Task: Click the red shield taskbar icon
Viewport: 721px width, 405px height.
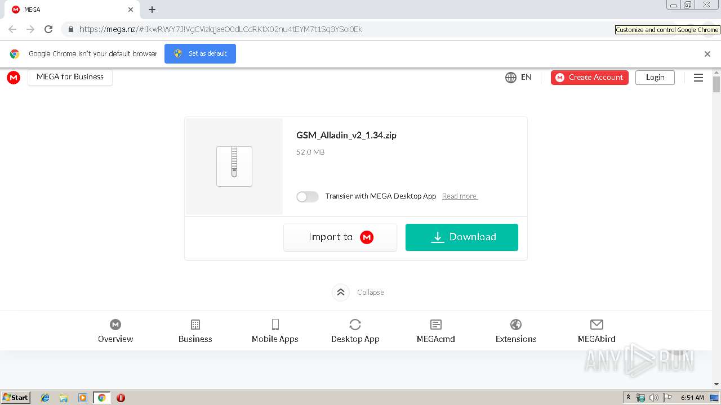Action: coord(121,398)
